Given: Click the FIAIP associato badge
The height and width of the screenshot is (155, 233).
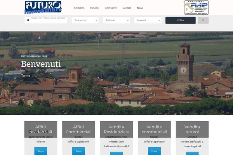Looking at the screenshot, I should (196, 8).
